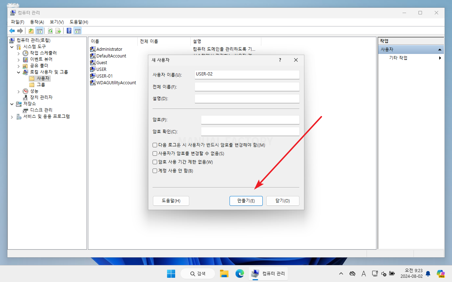Expand the 서비스 및 응용 프로그램 node

[x=12, y=116]
